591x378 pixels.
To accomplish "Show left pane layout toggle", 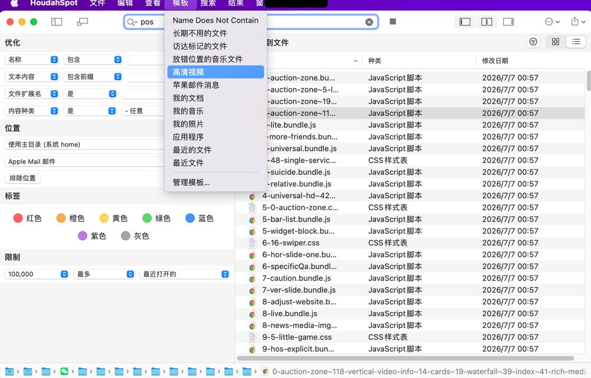I will tap(464, 22).
